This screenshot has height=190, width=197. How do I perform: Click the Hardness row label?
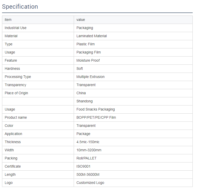[12, 69]
